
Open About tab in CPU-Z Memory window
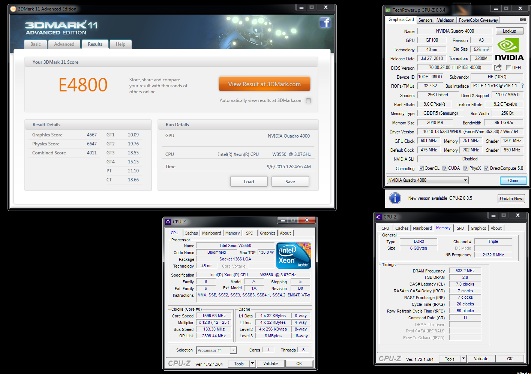click(496, 228)
